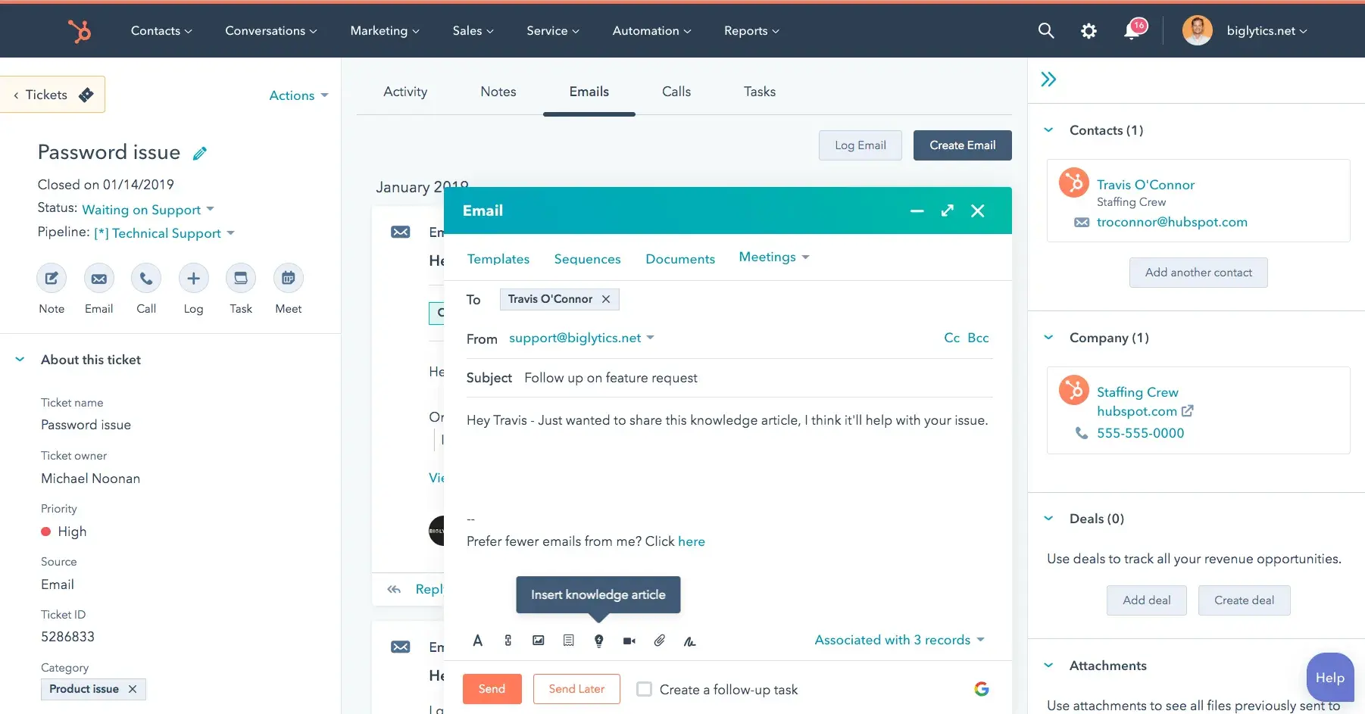Insert a video into the email
1365x714 pixels.
pos(629,641)
